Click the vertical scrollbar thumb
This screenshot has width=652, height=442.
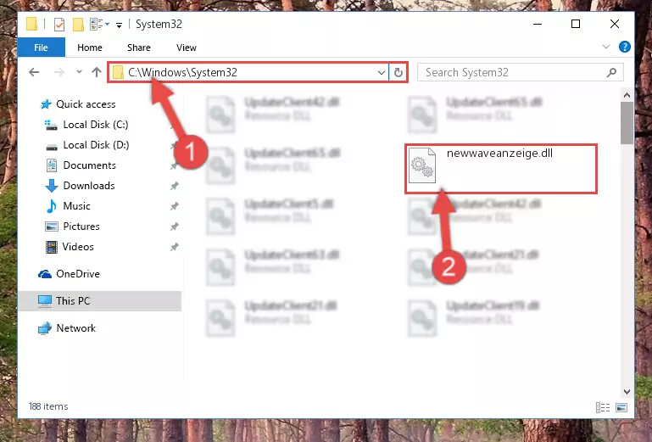(627, 123)
